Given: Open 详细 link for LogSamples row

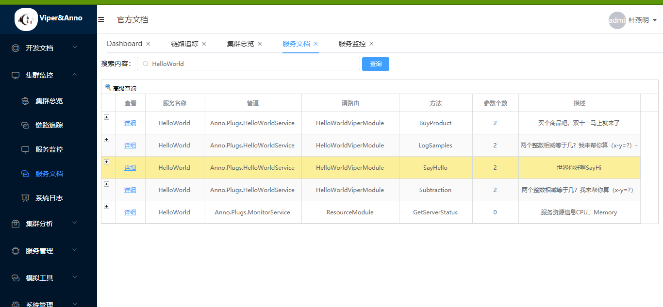Looking at the screenshot, I should (130, 145).
